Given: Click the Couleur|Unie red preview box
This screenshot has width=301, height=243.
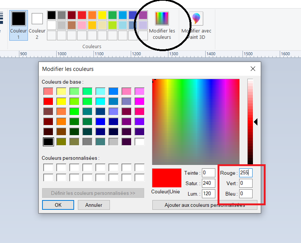Looking at the screenshot, I should [x=167, y=178].
